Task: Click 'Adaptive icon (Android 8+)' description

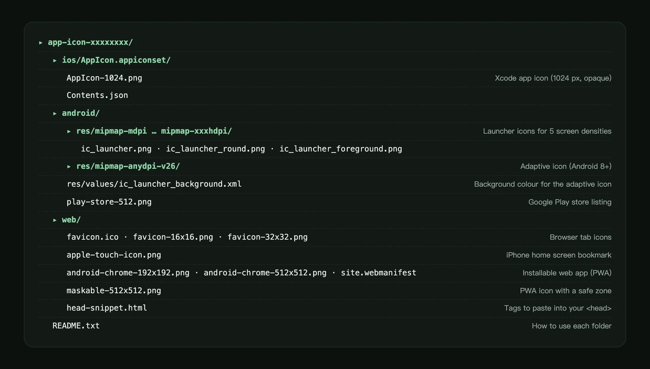Action: pyautogui.click(x=566, y=166)
